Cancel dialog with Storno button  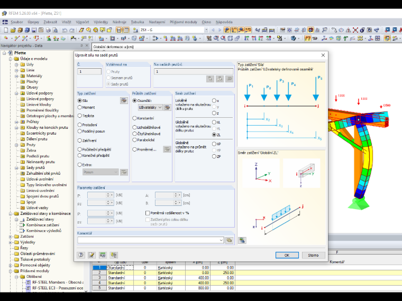[313, 255]
